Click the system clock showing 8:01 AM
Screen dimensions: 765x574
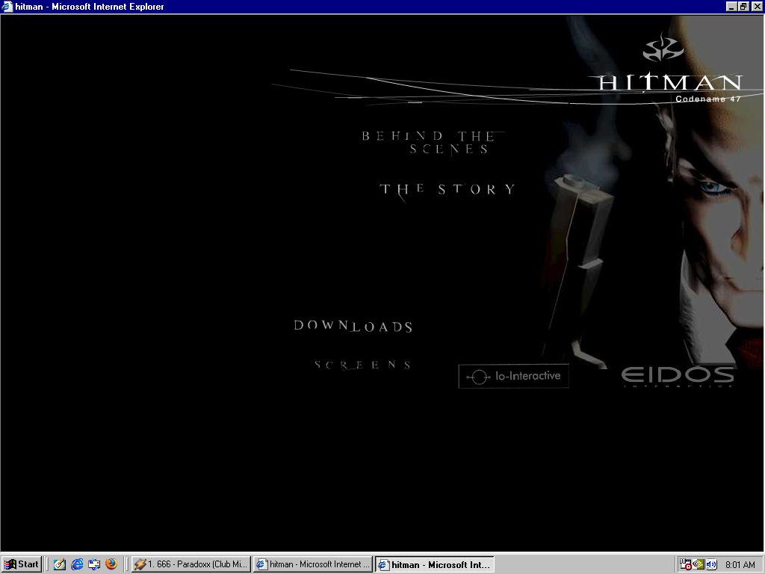[x=740, y=564]
